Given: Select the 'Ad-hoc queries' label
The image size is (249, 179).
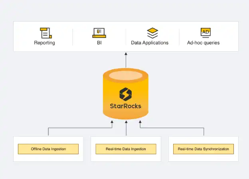Looking at the screenshot, I should (x=203, y=43).
